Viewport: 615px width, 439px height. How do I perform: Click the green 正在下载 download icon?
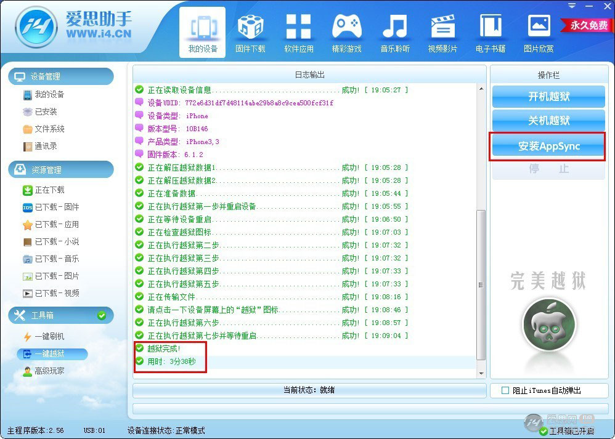click(x=28, y=190)
